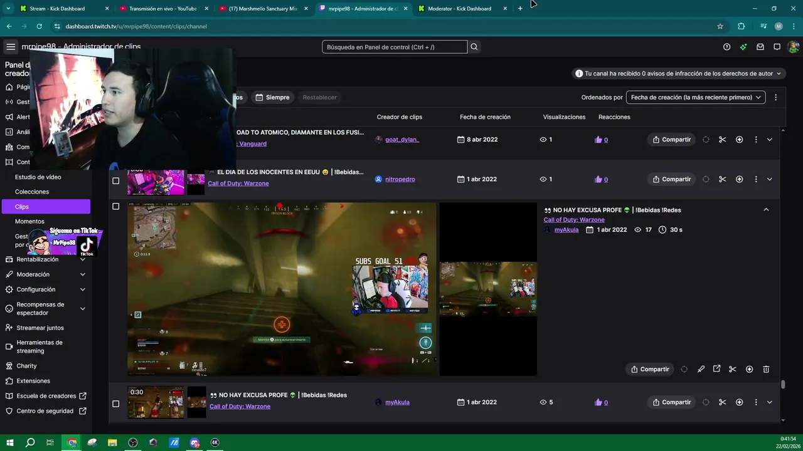Click the Siempre date filter button
This screenshot has height=451, width=803.
(x=272, y=98)
